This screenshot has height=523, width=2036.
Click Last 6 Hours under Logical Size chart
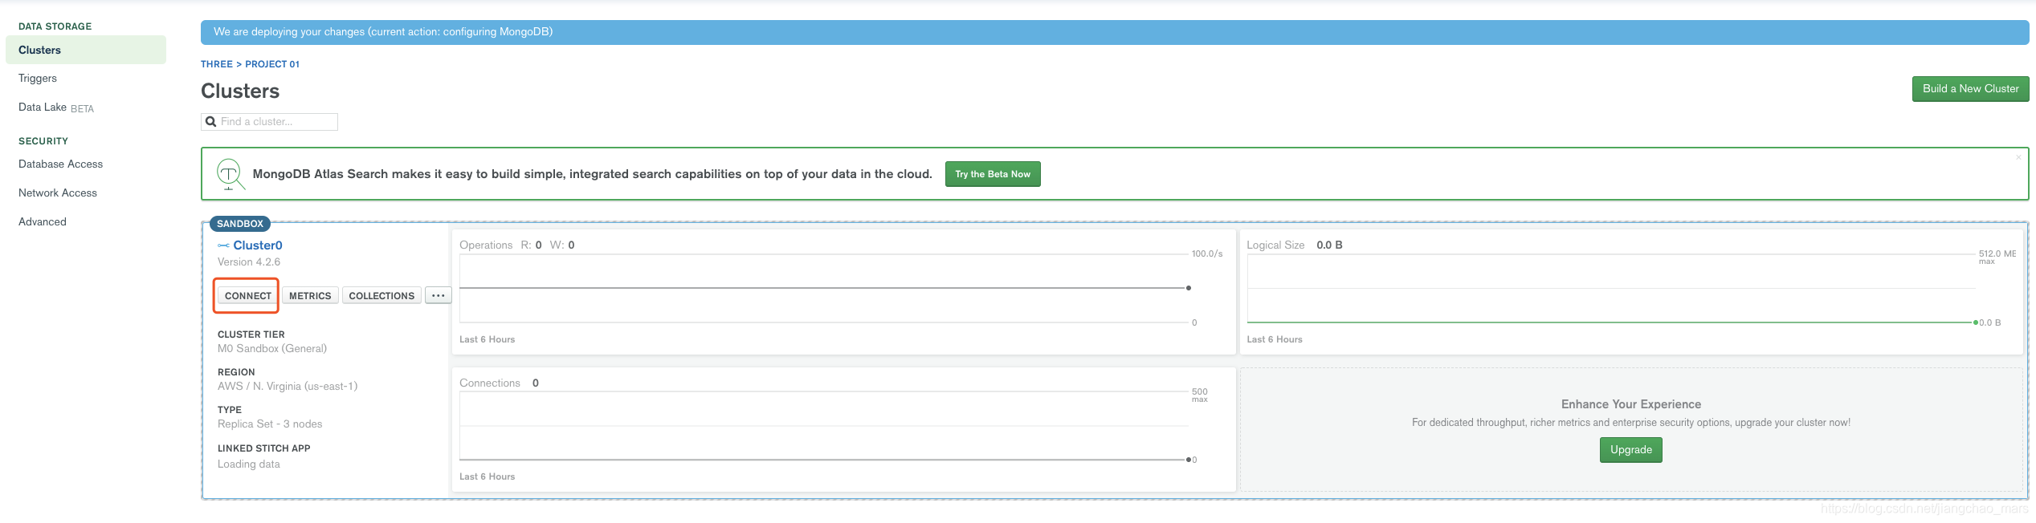1275,340
